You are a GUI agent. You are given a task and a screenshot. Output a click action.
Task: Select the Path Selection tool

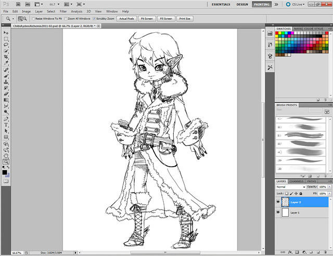[6, 131]
